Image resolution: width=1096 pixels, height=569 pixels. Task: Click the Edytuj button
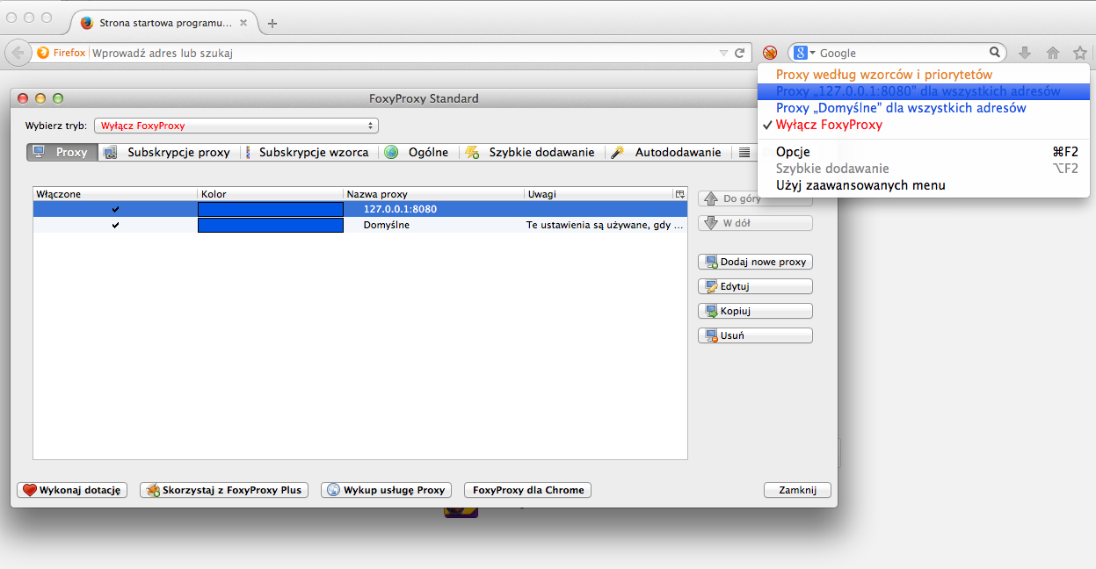(755, 286)
